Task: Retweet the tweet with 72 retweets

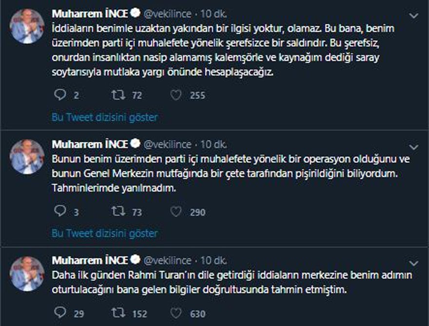Action: click(x=118, y=95)
